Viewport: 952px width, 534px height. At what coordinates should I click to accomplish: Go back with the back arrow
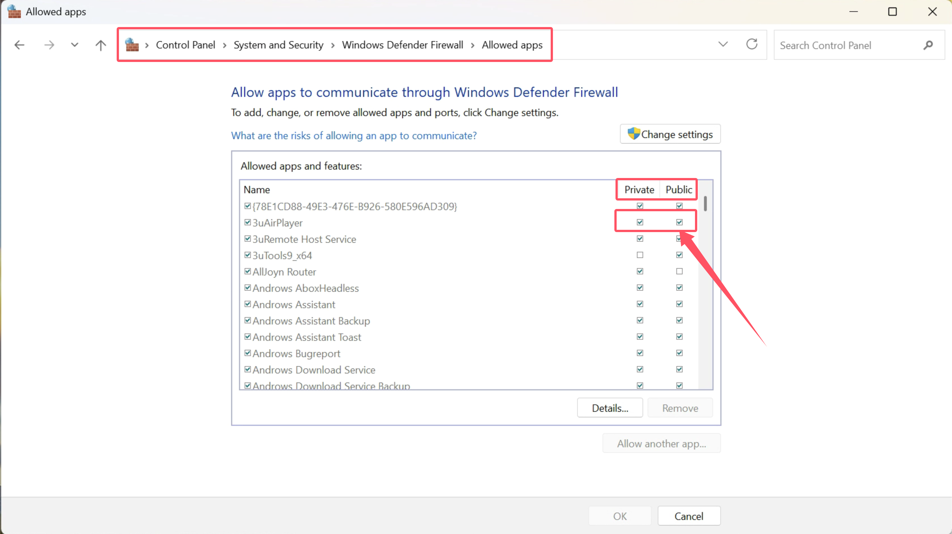coord(19,45)
